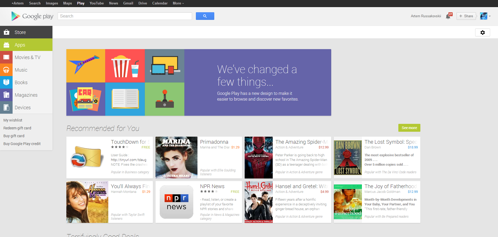
Task: Click See more recommendations
Action: [x=409, y=128]
